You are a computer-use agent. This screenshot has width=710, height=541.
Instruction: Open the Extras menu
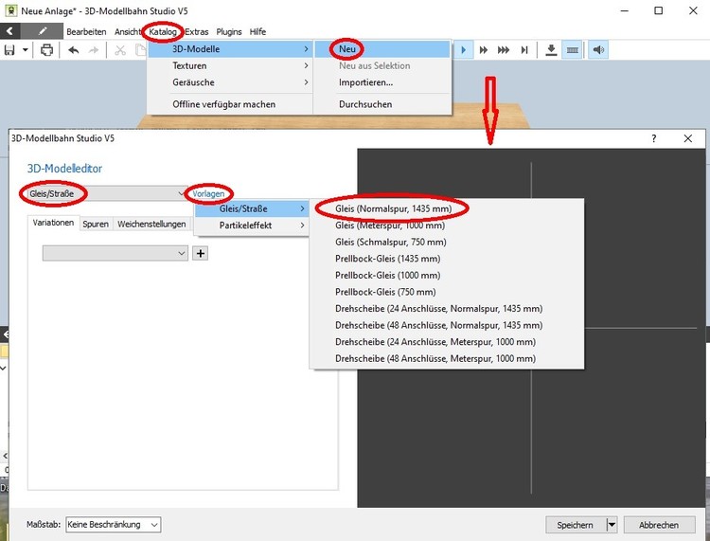point(197,31)
